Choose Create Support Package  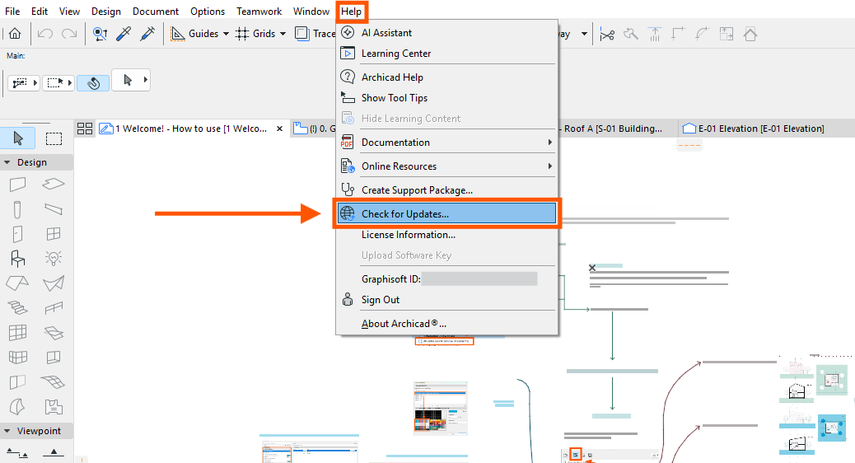[446, 189]
